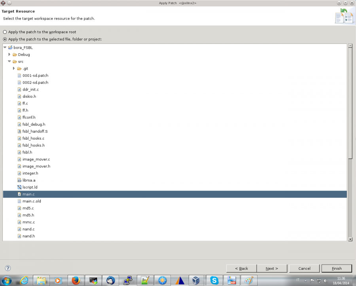This screenshot has height=286, width=356.
Task: Click the Next button
Action: [x=271, y=268]
